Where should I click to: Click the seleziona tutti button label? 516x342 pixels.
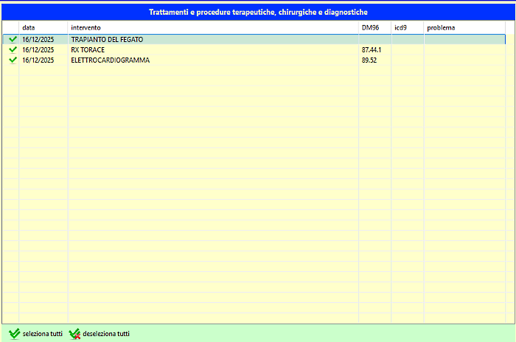click(43, 333)
